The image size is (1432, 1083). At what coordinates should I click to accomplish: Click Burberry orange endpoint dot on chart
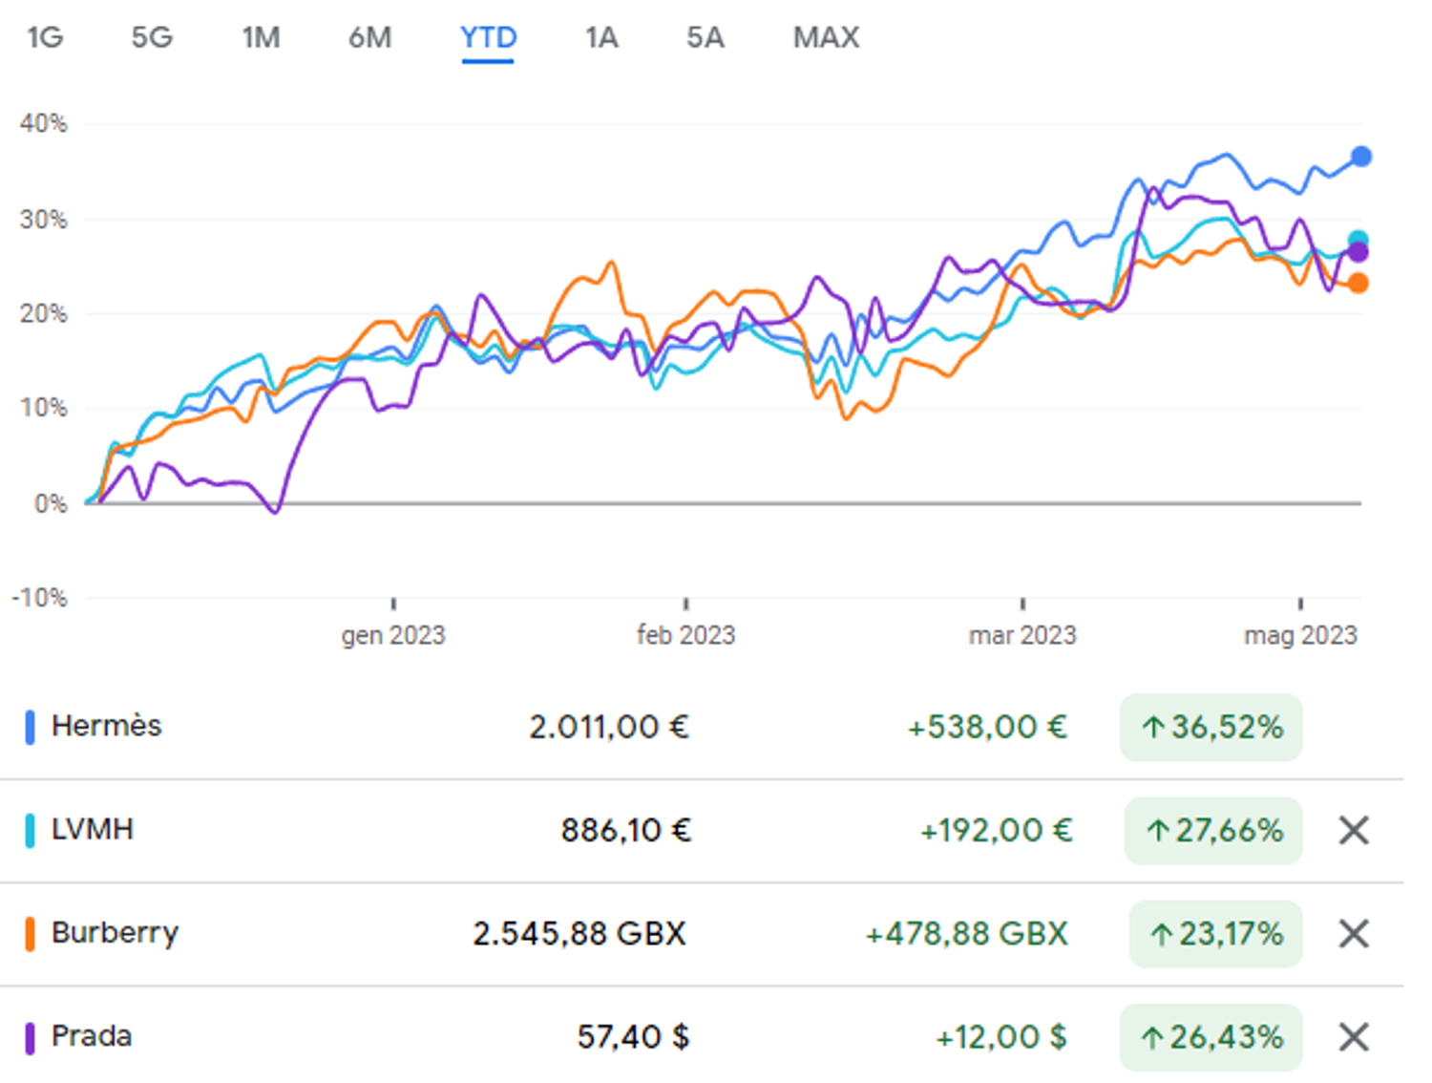(x=1358, y=283)
